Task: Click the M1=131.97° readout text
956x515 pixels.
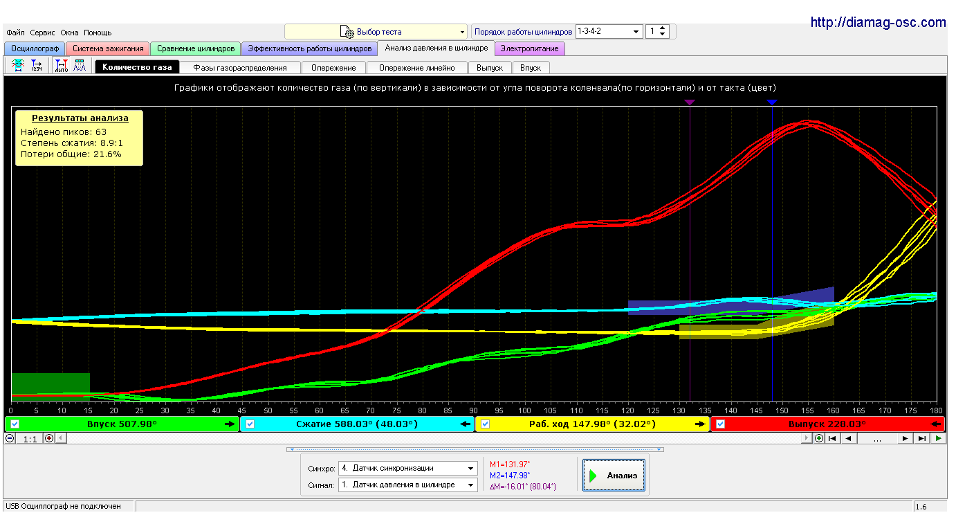Action: click(510, 464)
